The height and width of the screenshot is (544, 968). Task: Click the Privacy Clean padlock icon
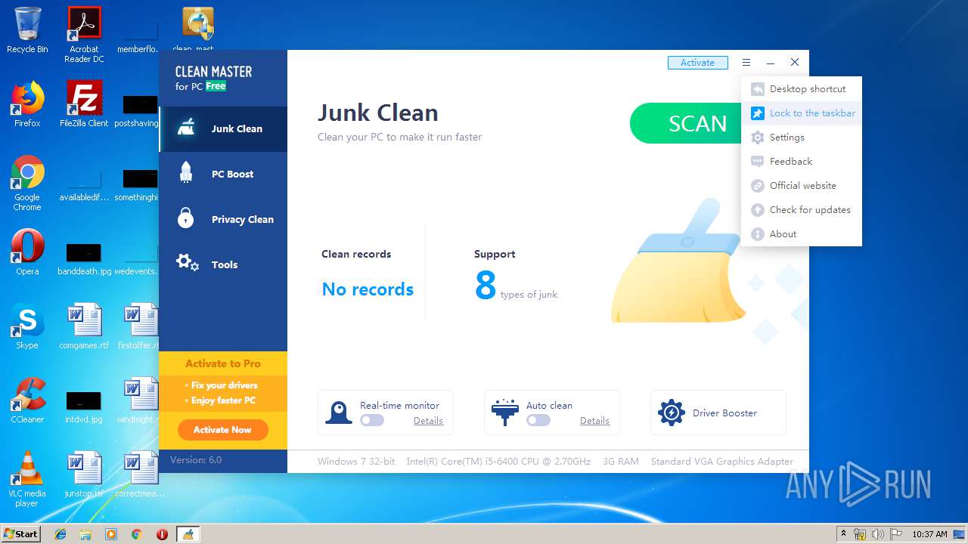point(186,218)
